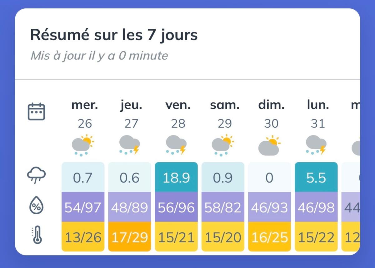Click the Résumé sur les 7 jours heading
375x268 pixels.
point(114,35)
